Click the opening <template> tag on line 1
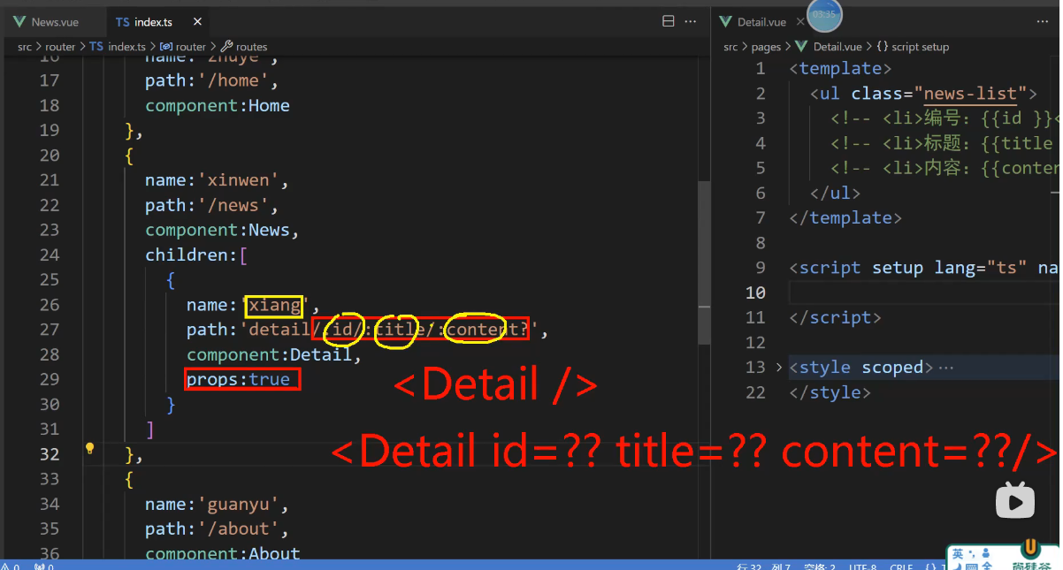 coord(841,68)
